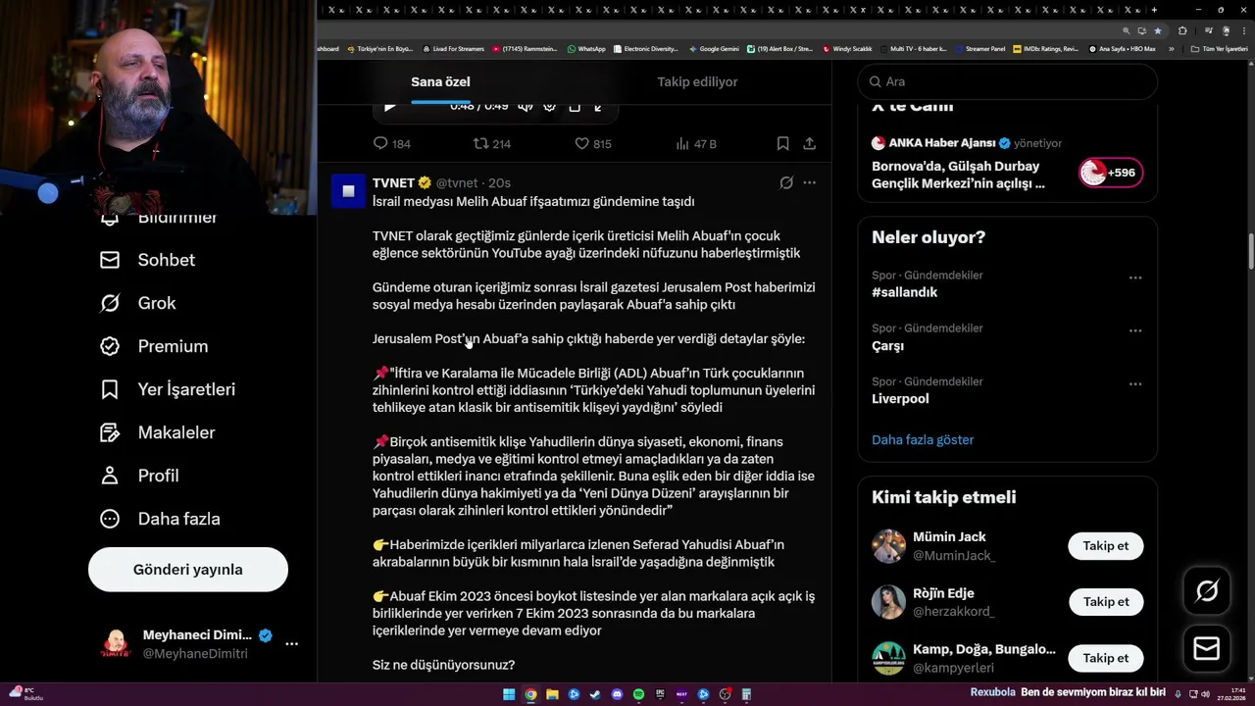The image size is (1255, 706).
Task: Open more options on TVNET post
Action: click(x=809, y=182)
